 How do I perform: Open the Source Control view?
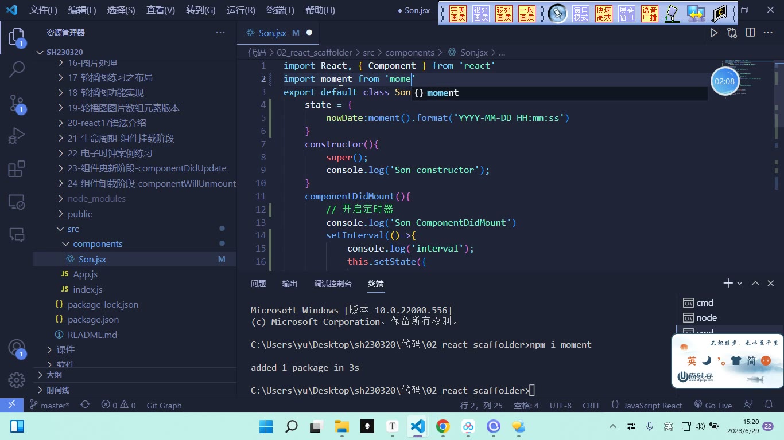(17, 103)
